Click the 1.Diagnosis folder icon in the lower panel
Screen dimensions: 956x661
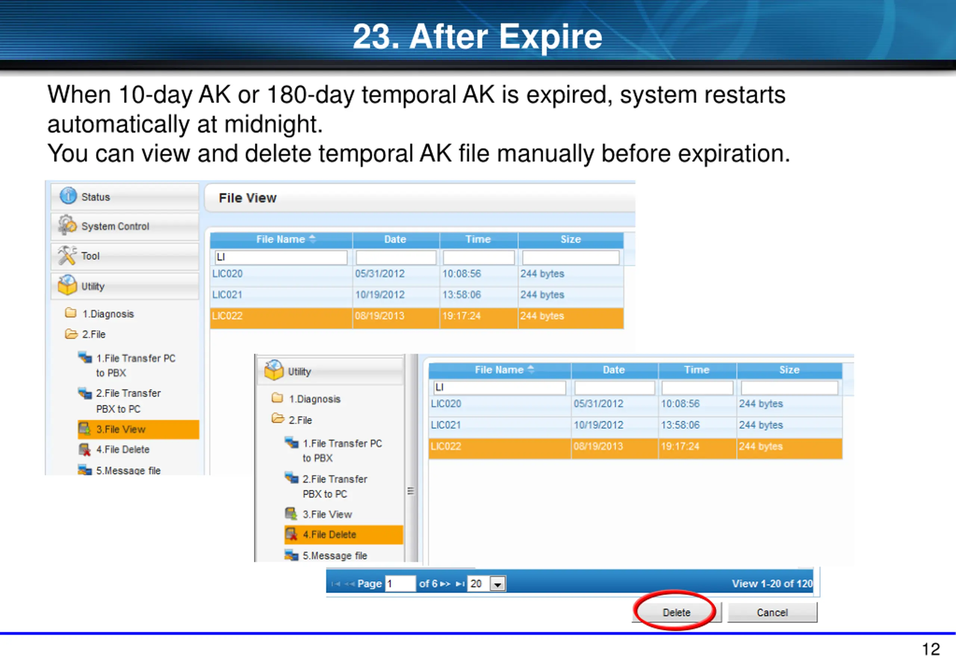[277, 398]
